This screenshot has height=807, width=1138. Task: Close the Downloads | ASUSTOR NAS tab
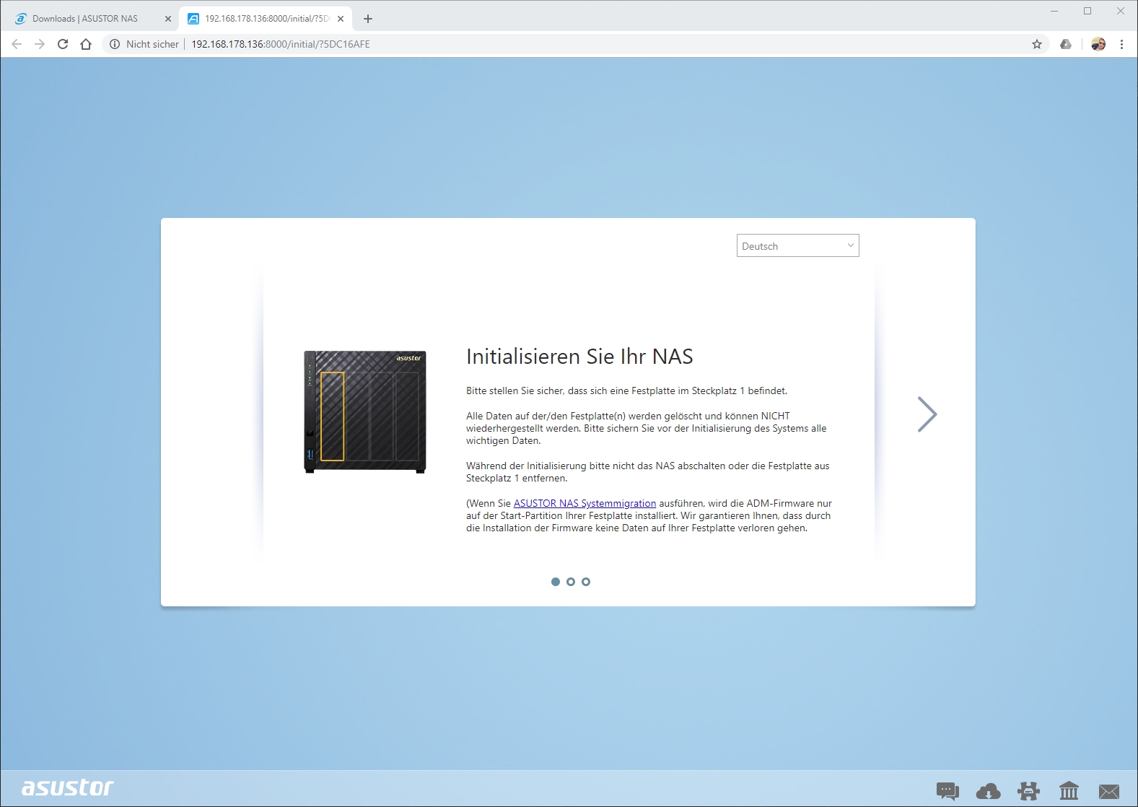(168, 19)
